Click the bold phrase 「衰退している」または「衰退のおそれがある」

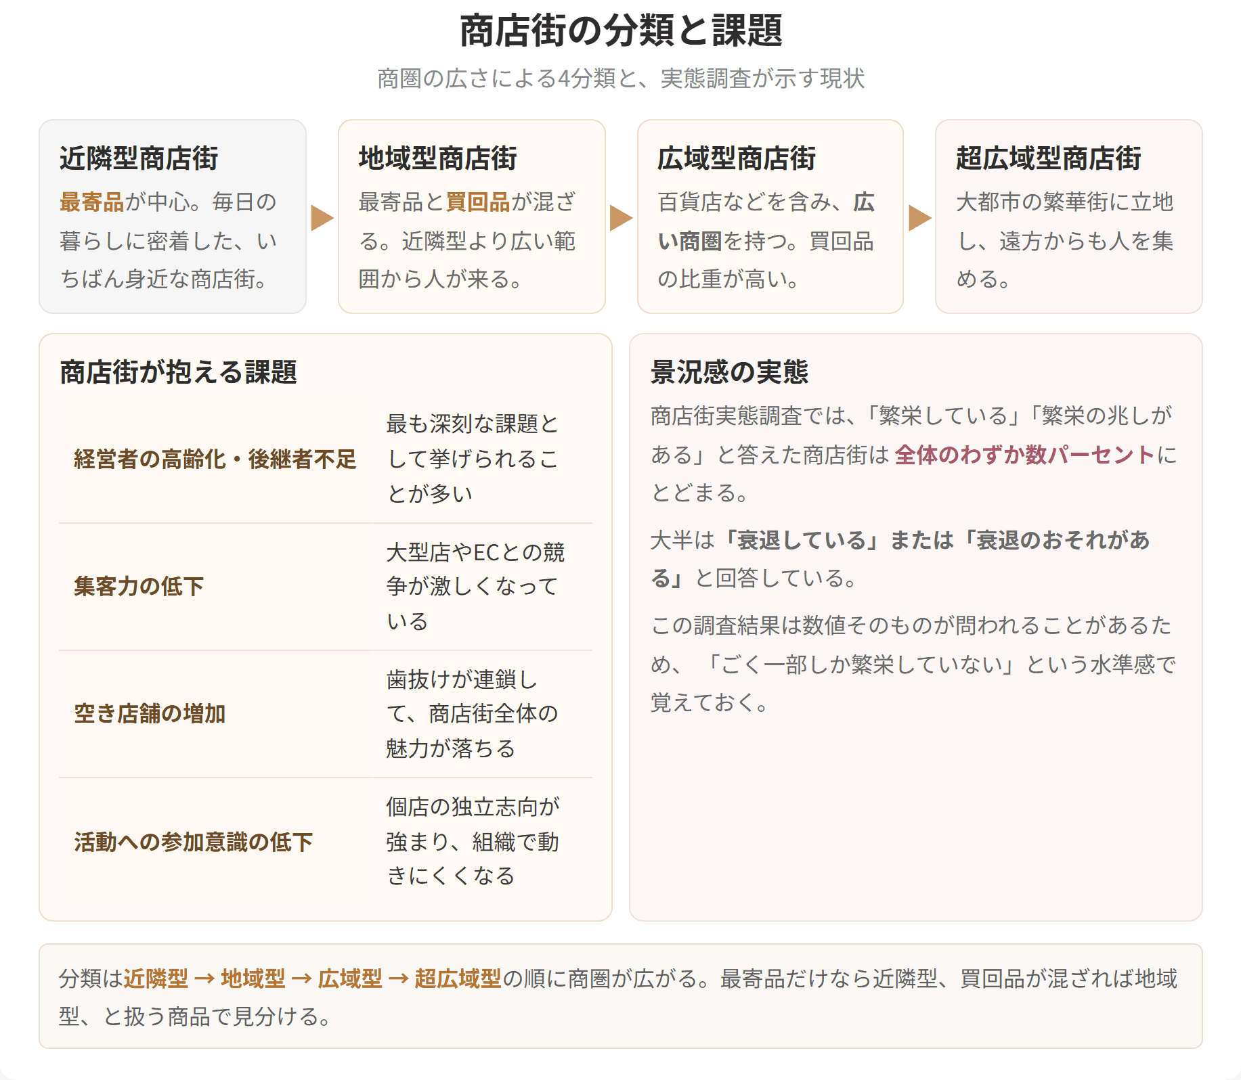point(900,559)
